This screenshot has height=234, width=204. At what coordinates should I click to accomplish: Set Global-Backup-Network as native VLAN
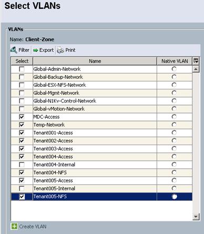[174, 77]
